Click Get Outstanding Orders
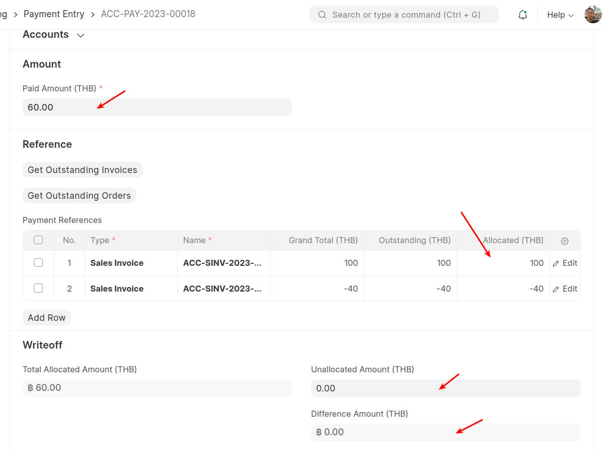Screen dimensions: 604x452 click(x=79, y=196)
